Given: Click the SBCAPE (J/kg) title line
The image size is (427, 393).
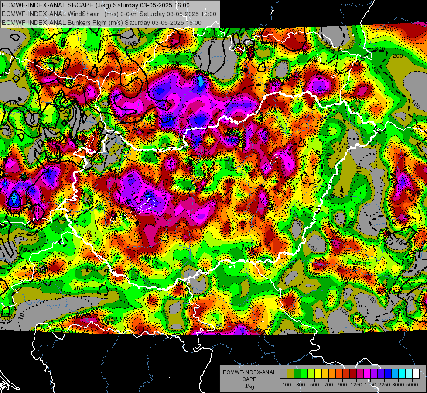Looking at the screenshot, I should point(96,5).
